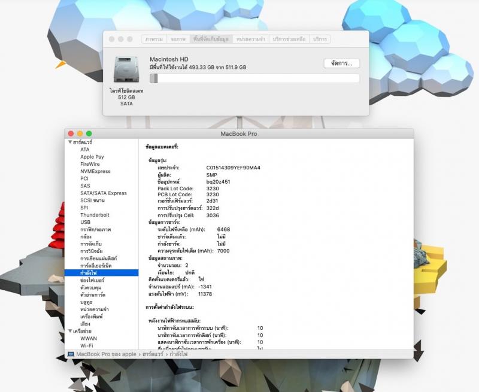The image size is (479, 392).
Task: Select Thunderbolt in the sidebar
Action: pos(95,215)
